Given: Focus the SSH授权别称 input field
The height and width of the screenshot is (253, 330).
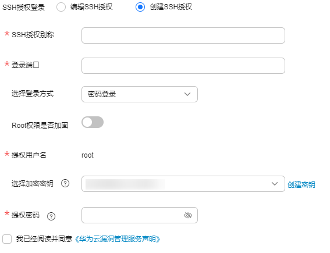Looking at the screenshot, I should pos(183,35).
